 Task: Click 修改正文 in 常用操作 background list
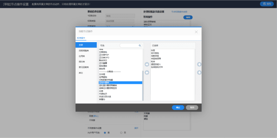148,25
